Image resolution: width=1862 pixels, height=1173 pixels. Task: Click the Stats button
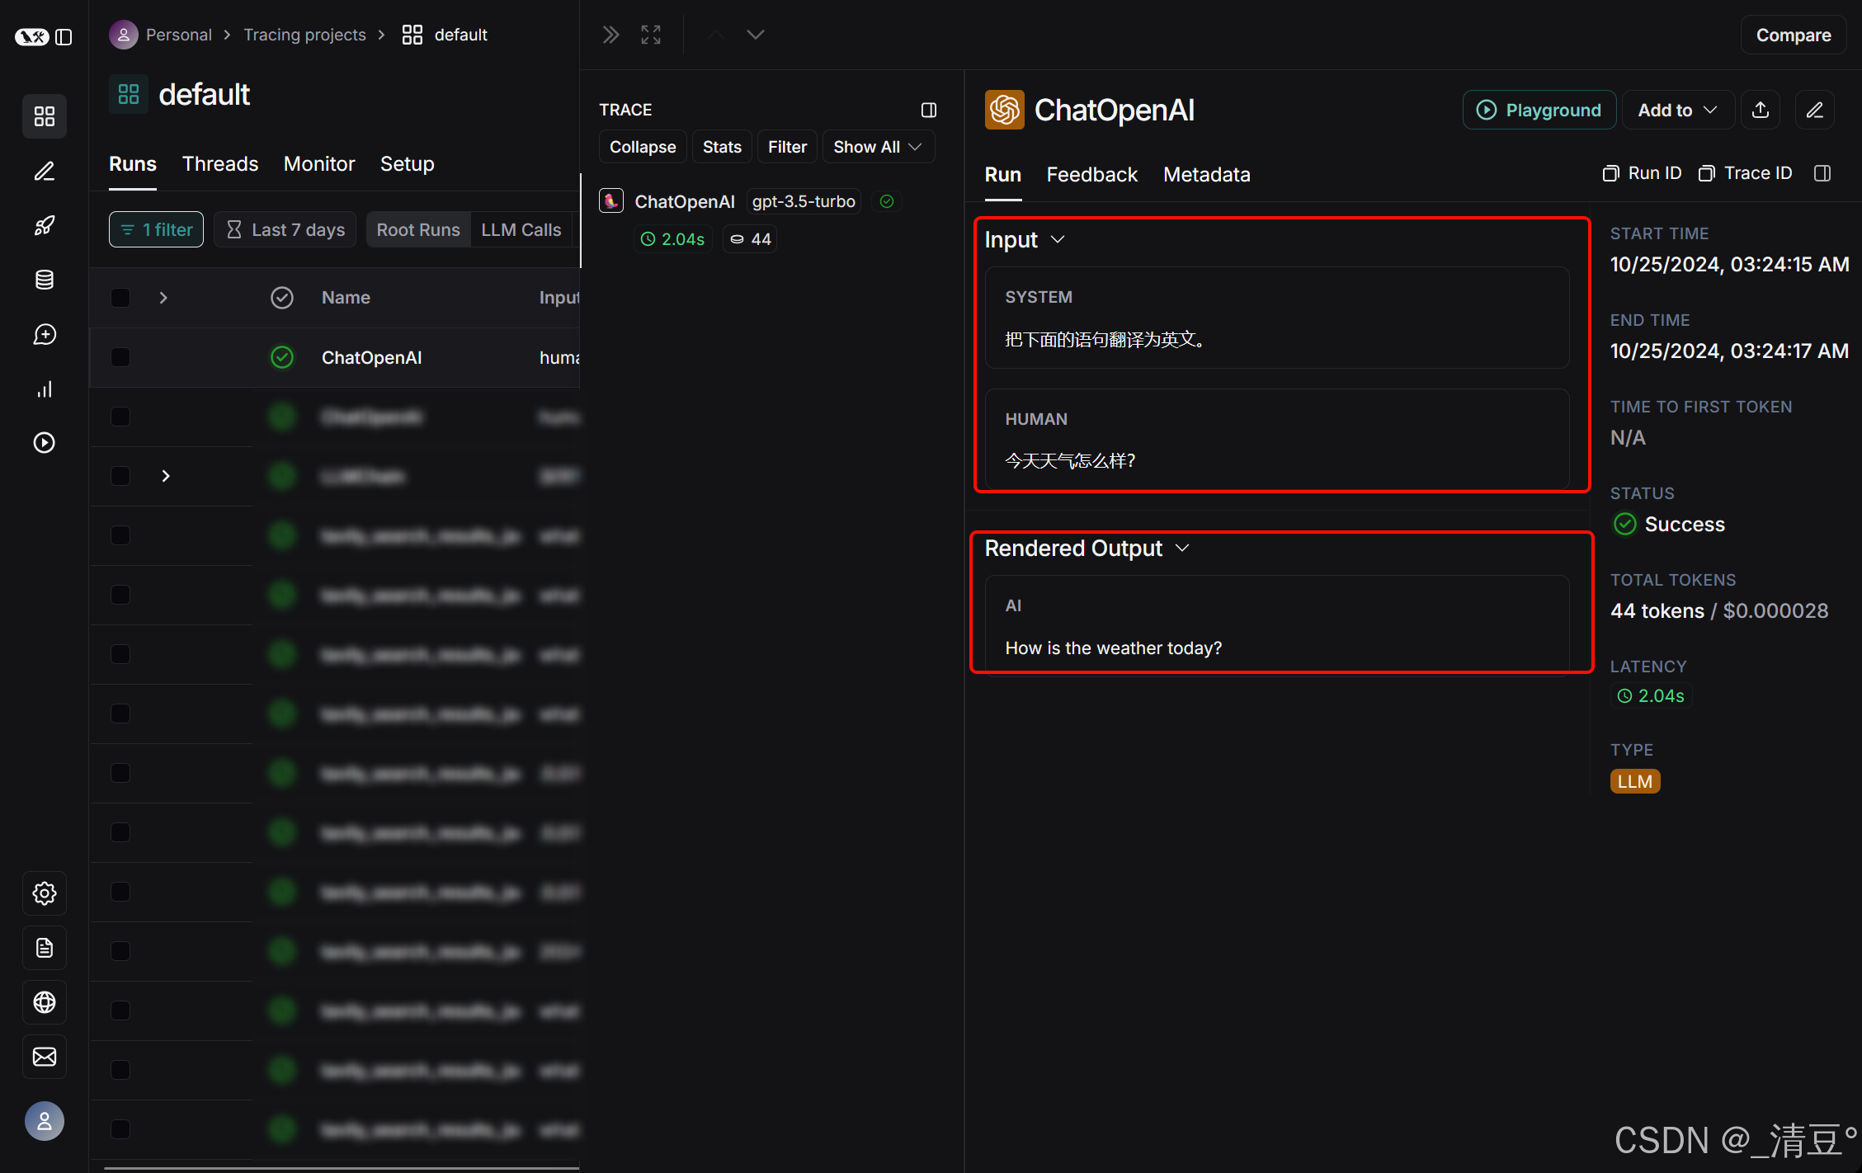click(x=722, y=147)
